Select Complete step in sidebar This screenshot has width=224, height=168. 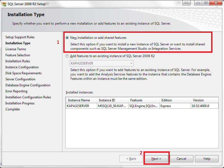(13, 109)
